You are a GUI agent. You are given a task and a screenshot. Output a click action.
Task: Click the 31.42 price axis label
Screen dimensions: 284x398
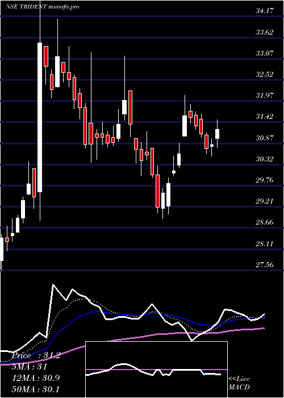coord(265,117)
